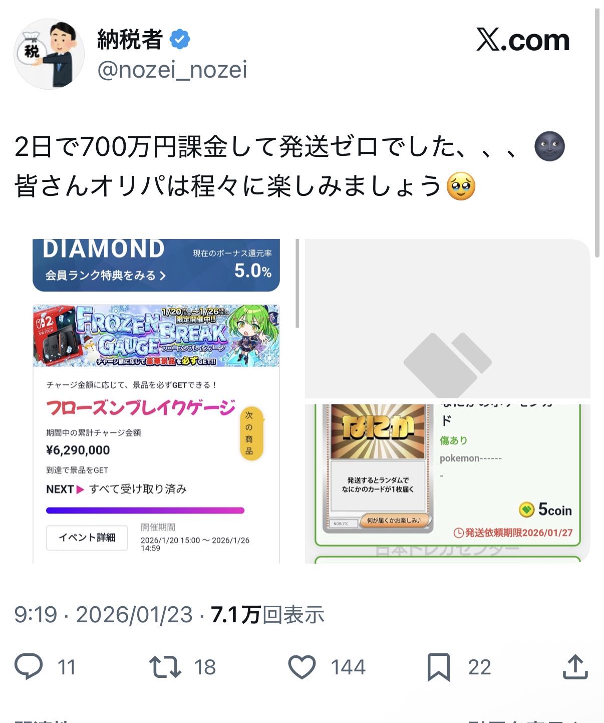The image size is (604, 723).
Task: Bookmark this post
Action: click(439, 667)
